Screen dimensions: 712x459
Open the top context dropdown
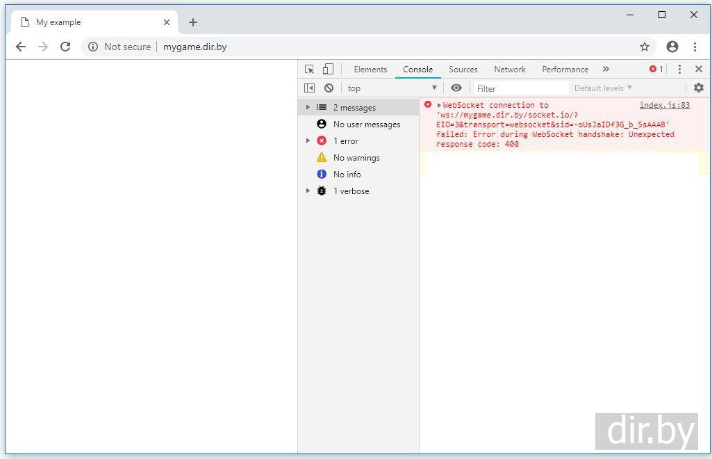tap(392, 88)
